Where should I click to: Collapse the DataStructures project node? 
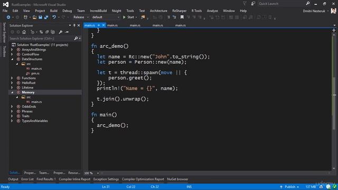click(12, 59)
